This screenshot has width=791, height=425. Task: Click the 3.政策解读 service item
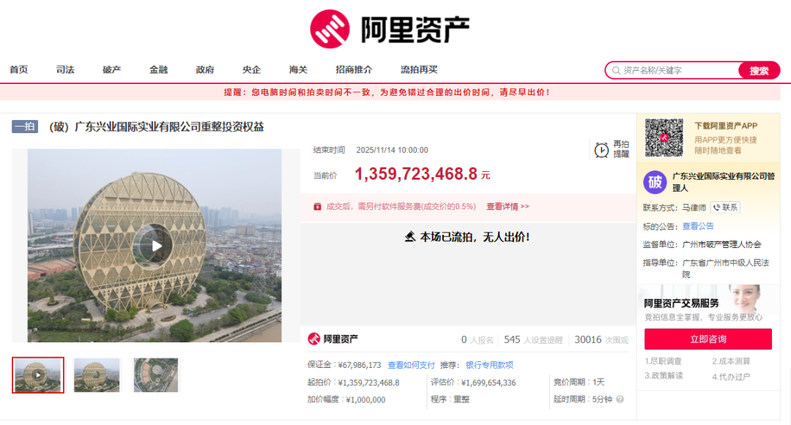pos(664,376)
